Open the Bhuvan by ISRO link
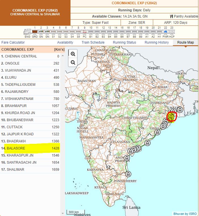The height and width of the screenshot is (216, 199). coord(185,214)
